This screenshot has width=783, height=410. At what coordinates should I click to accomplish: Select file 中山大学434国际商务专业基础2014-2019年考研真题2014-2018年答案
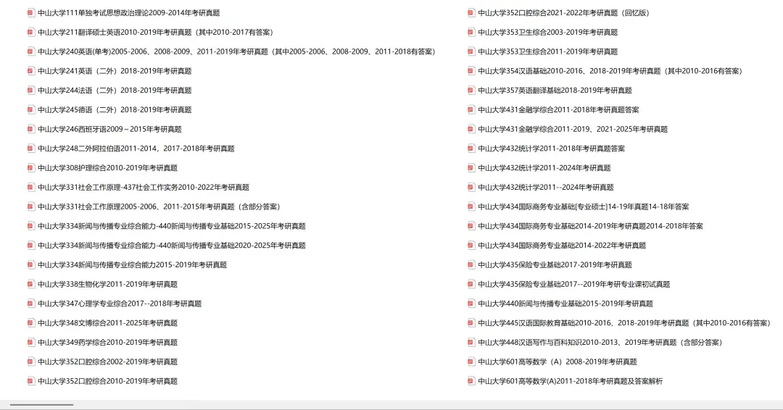[x=590, y=227]
